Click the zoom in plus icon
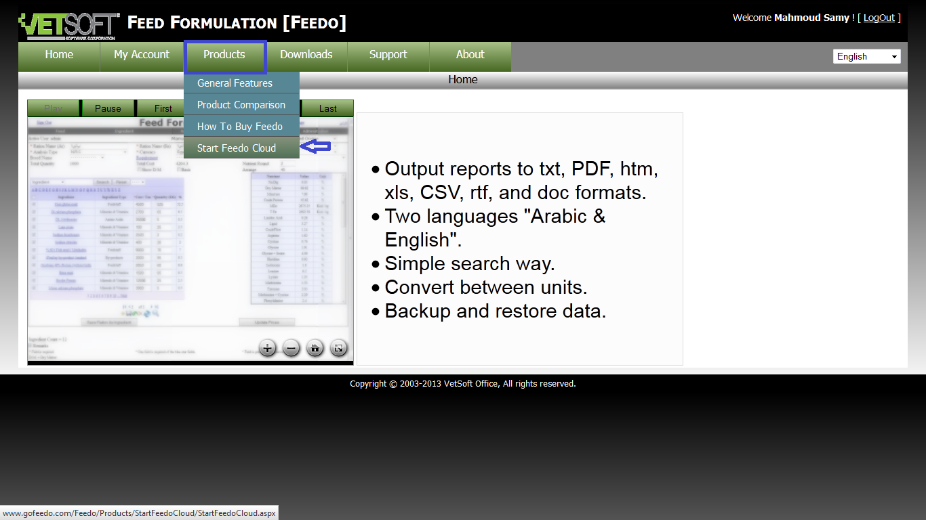The image size is (926, 520). (268, 348)
